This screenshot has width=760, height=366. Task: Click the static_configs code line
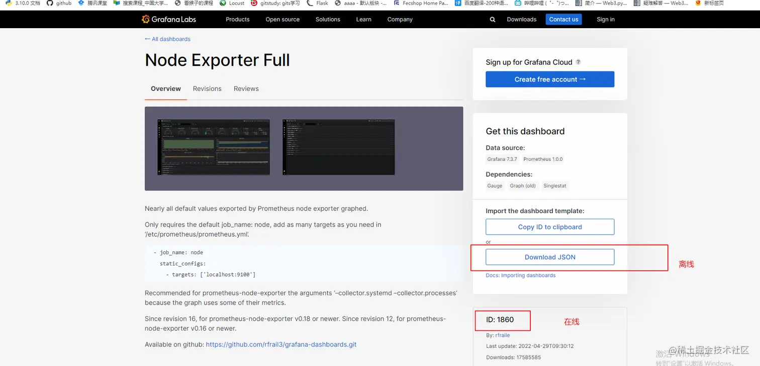183,263
